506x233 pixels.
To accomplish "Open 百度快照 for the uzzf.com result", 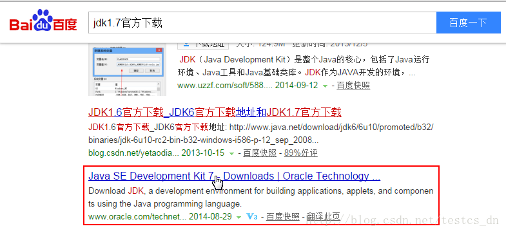I will click(353, 86).
